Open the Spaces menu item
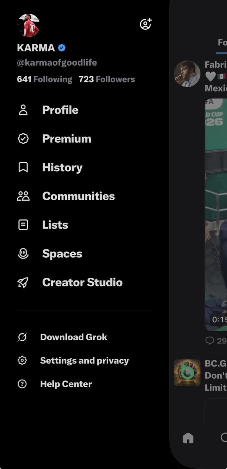 point(62,253)
